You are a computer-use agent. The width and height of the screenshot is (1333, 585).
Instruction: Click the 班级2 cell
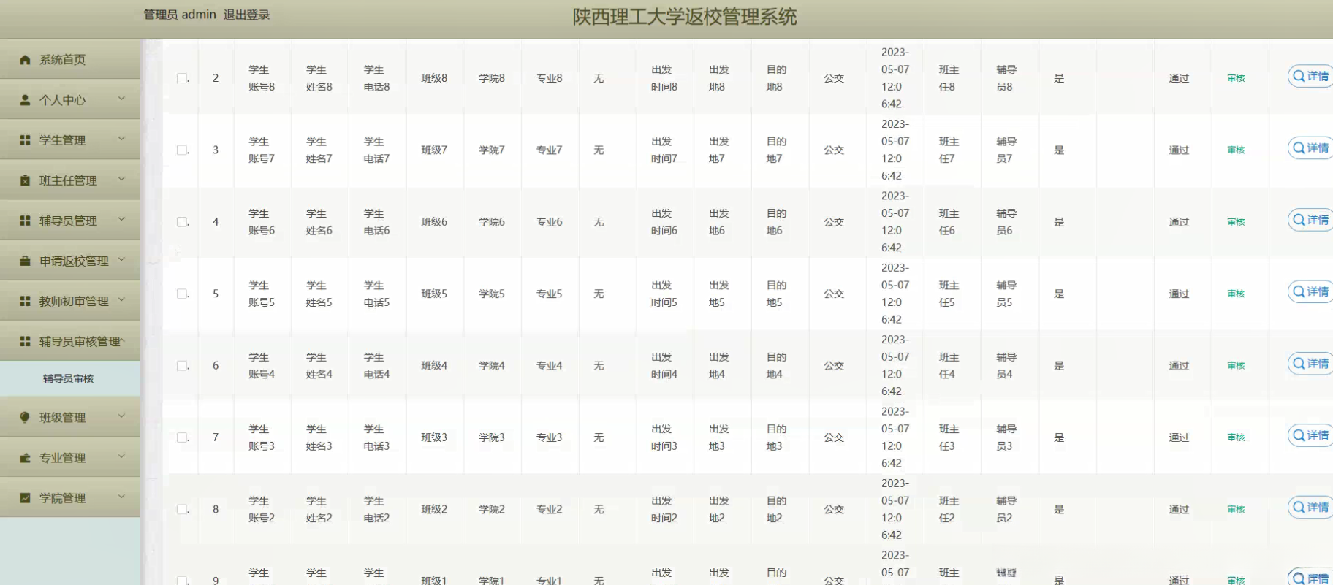[x=434, y=510]
